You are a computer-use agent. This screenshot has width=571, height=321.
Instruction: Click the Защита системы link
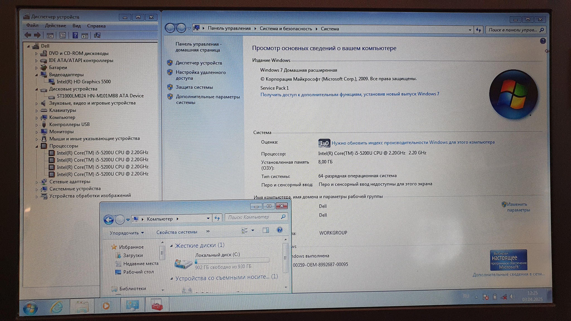[x=194, y=87]
